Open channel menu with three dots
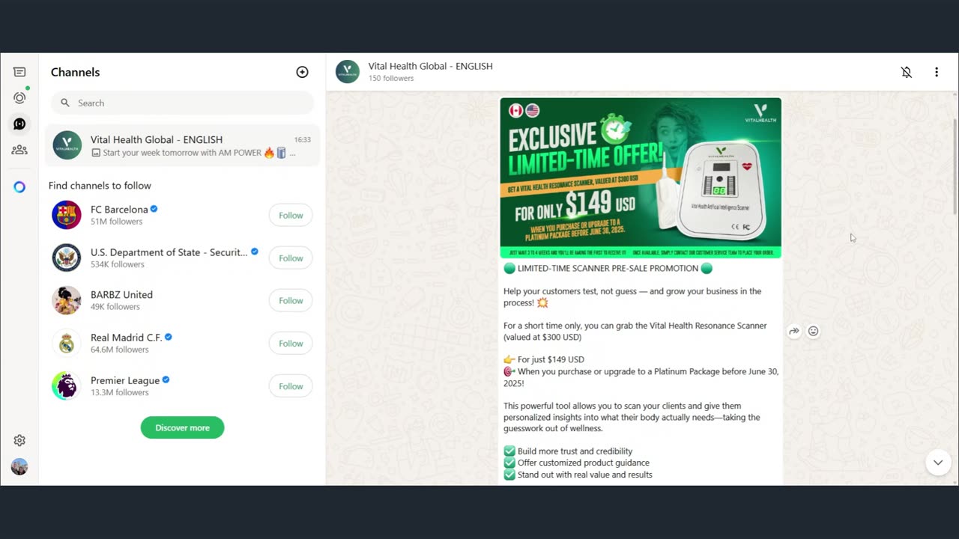 (x=937, y=73)
